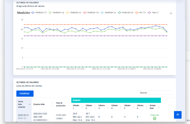Toggle Medición C3 series in legend
The image size is (190, 124).
coord(74,12)
